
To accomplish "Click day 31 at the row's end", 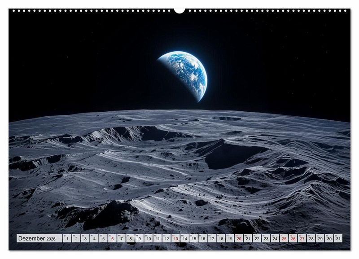I will tap(338, 239).
